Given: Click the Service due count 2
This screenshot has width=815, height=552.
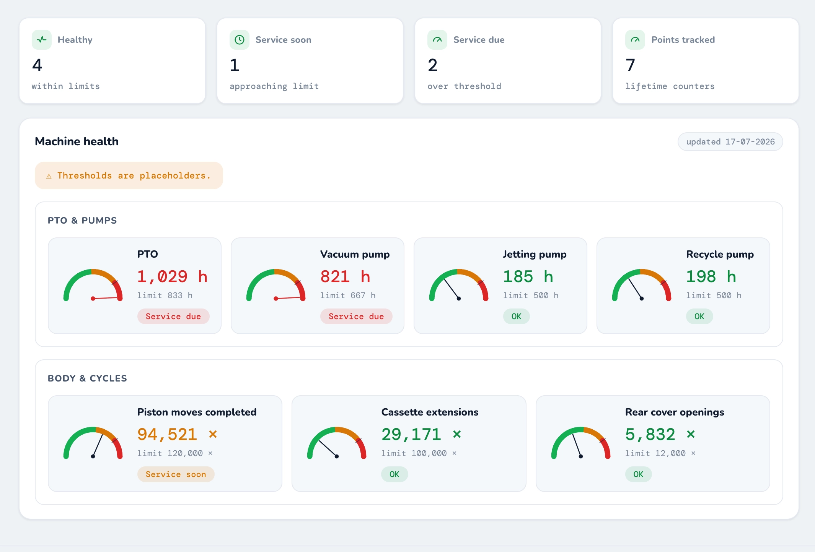Looking at the screenshot, I should pyautogui.click(x=432, y=65).
